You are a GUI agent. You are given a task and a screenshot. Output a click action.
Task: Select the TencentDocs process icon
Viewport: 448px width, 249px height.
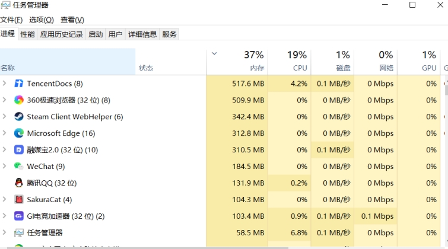(19, 84)
